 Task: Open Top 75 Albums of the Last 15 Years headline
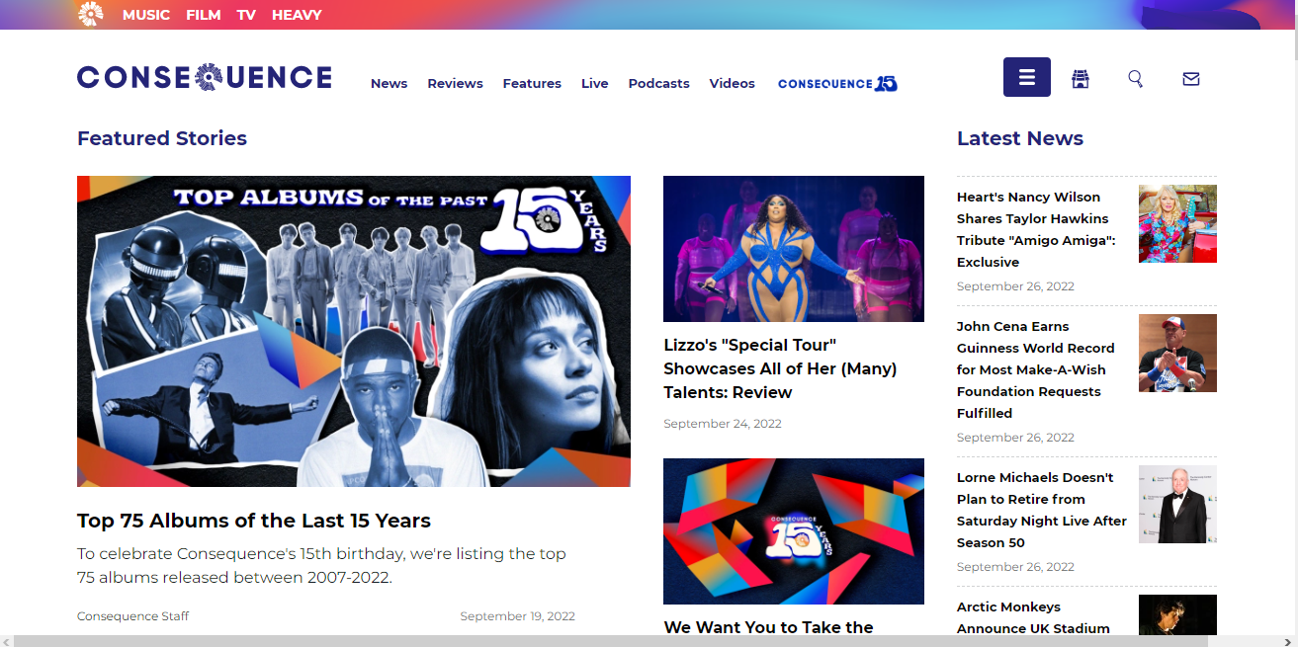point(254,521)
